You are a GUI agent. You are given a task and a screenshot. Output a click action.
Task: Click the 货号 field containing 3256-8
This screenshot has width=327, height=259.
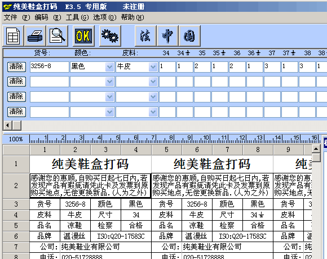coord(50,67)
